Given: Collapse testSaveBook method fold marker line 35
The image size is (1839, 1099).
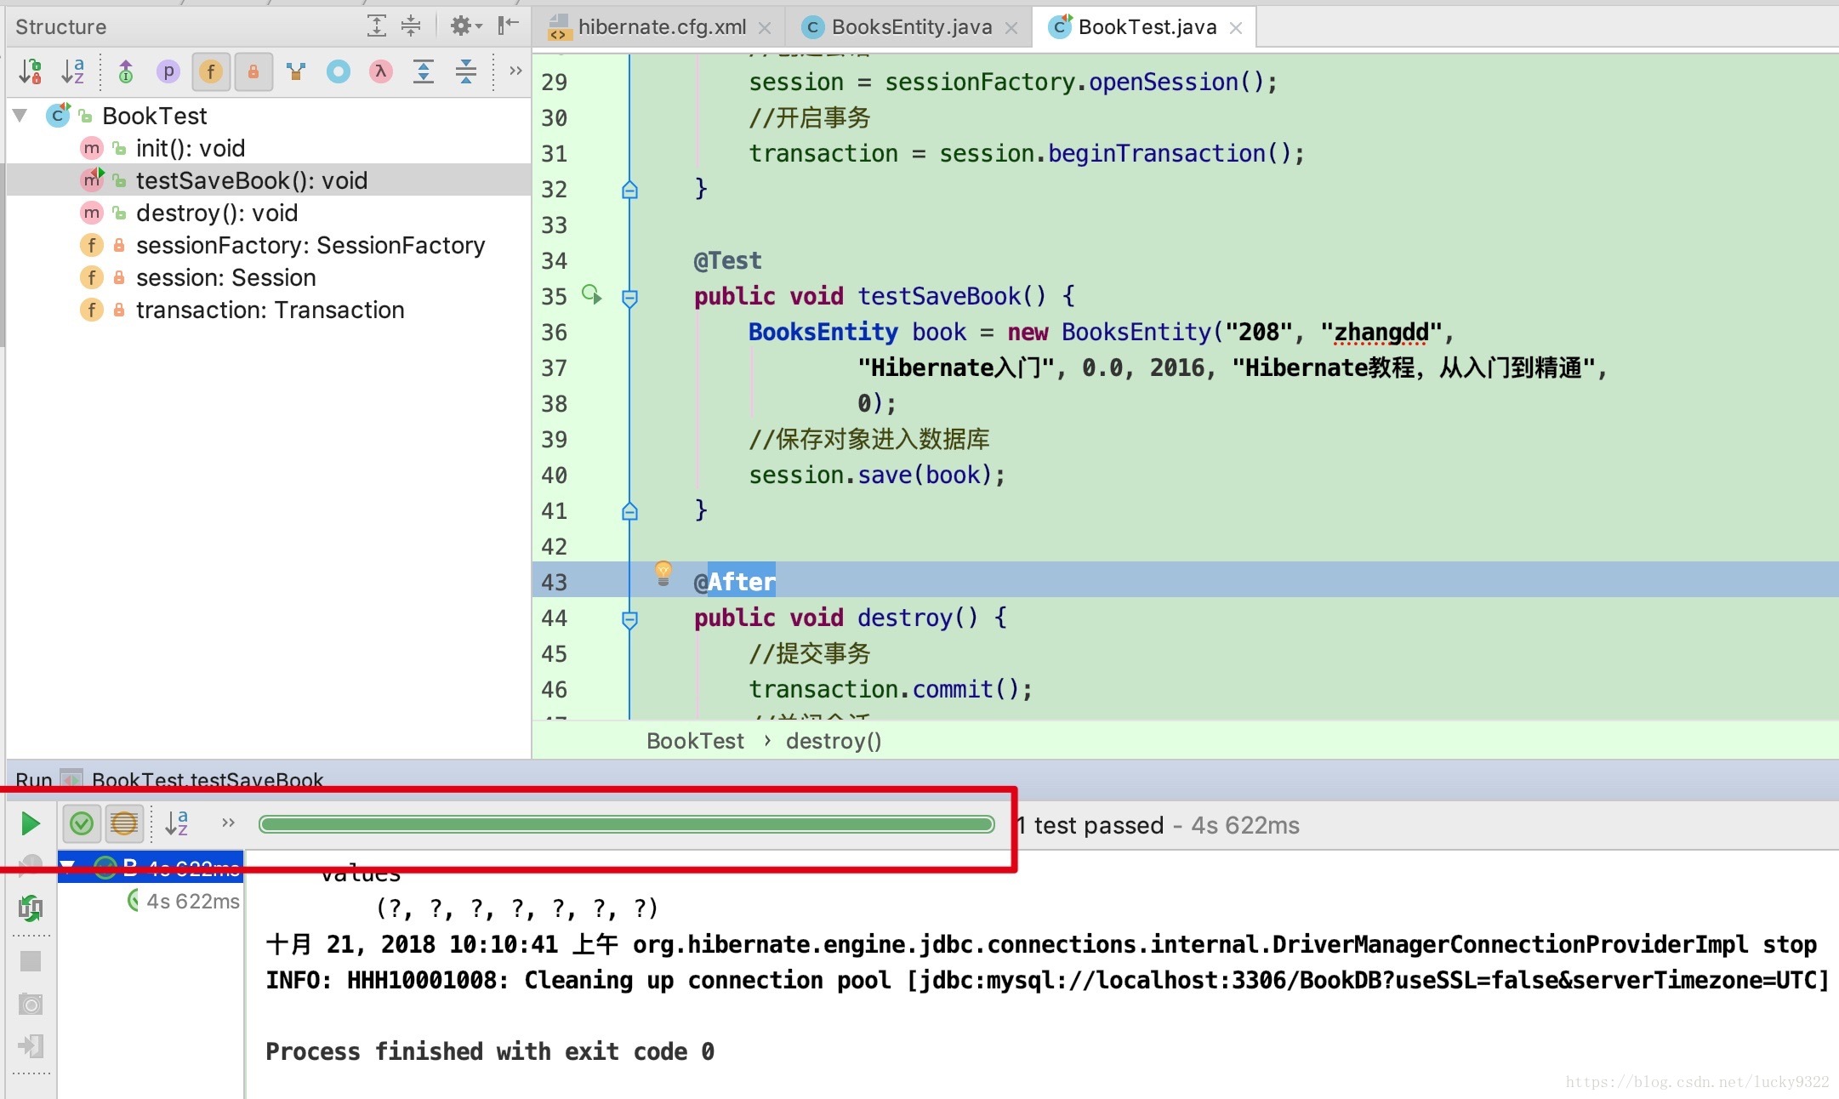Looking at the screenshot, I should click(629, 298).
